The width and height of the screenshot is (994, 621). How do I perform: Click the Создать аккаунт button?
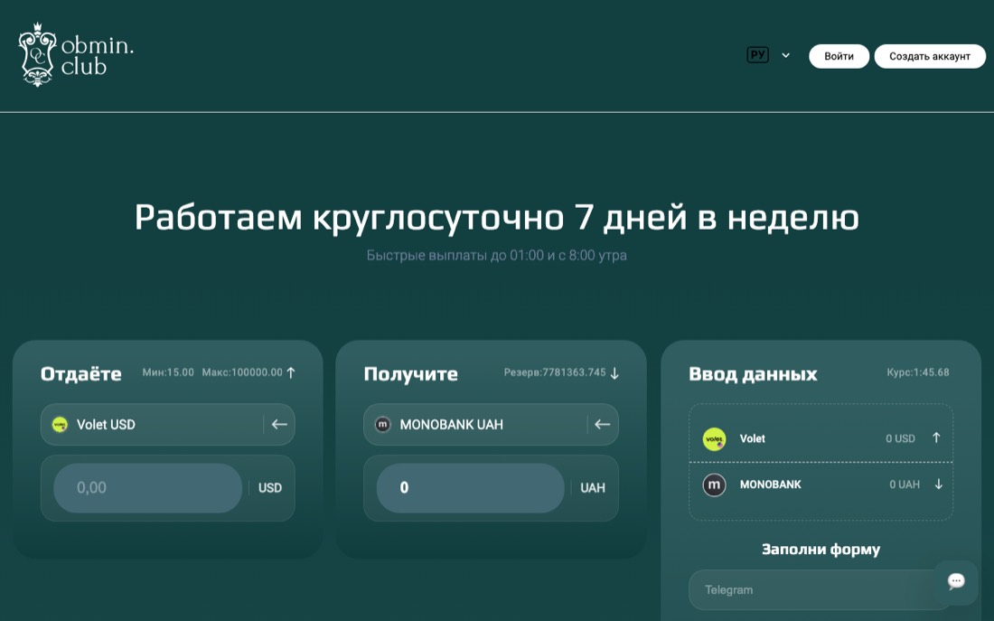point(929,56)
